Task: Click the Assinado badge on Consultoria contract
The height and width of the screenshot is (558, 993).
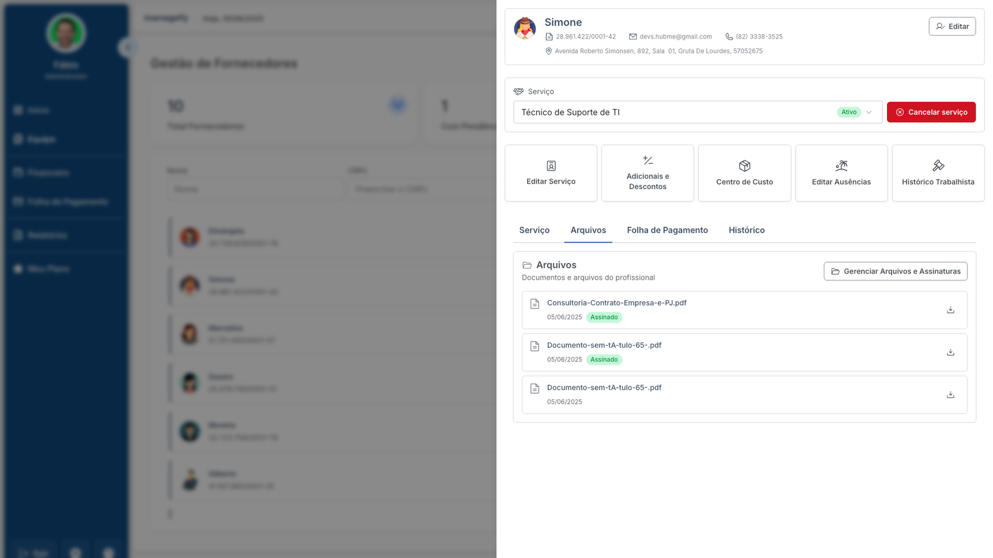Action: tap(604, 317)
